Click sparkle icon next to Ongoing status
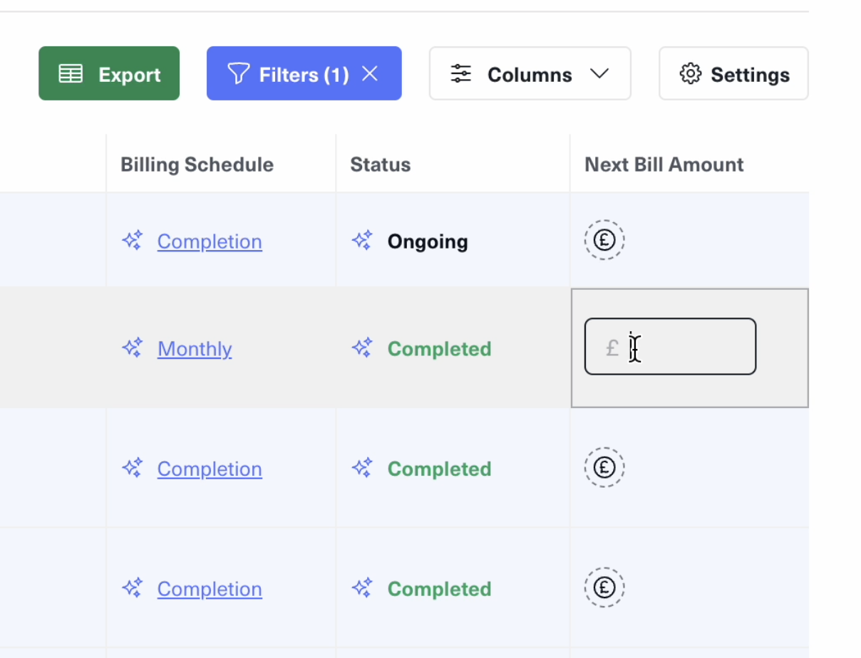This screenshot has height=658, width=861. 362,241
